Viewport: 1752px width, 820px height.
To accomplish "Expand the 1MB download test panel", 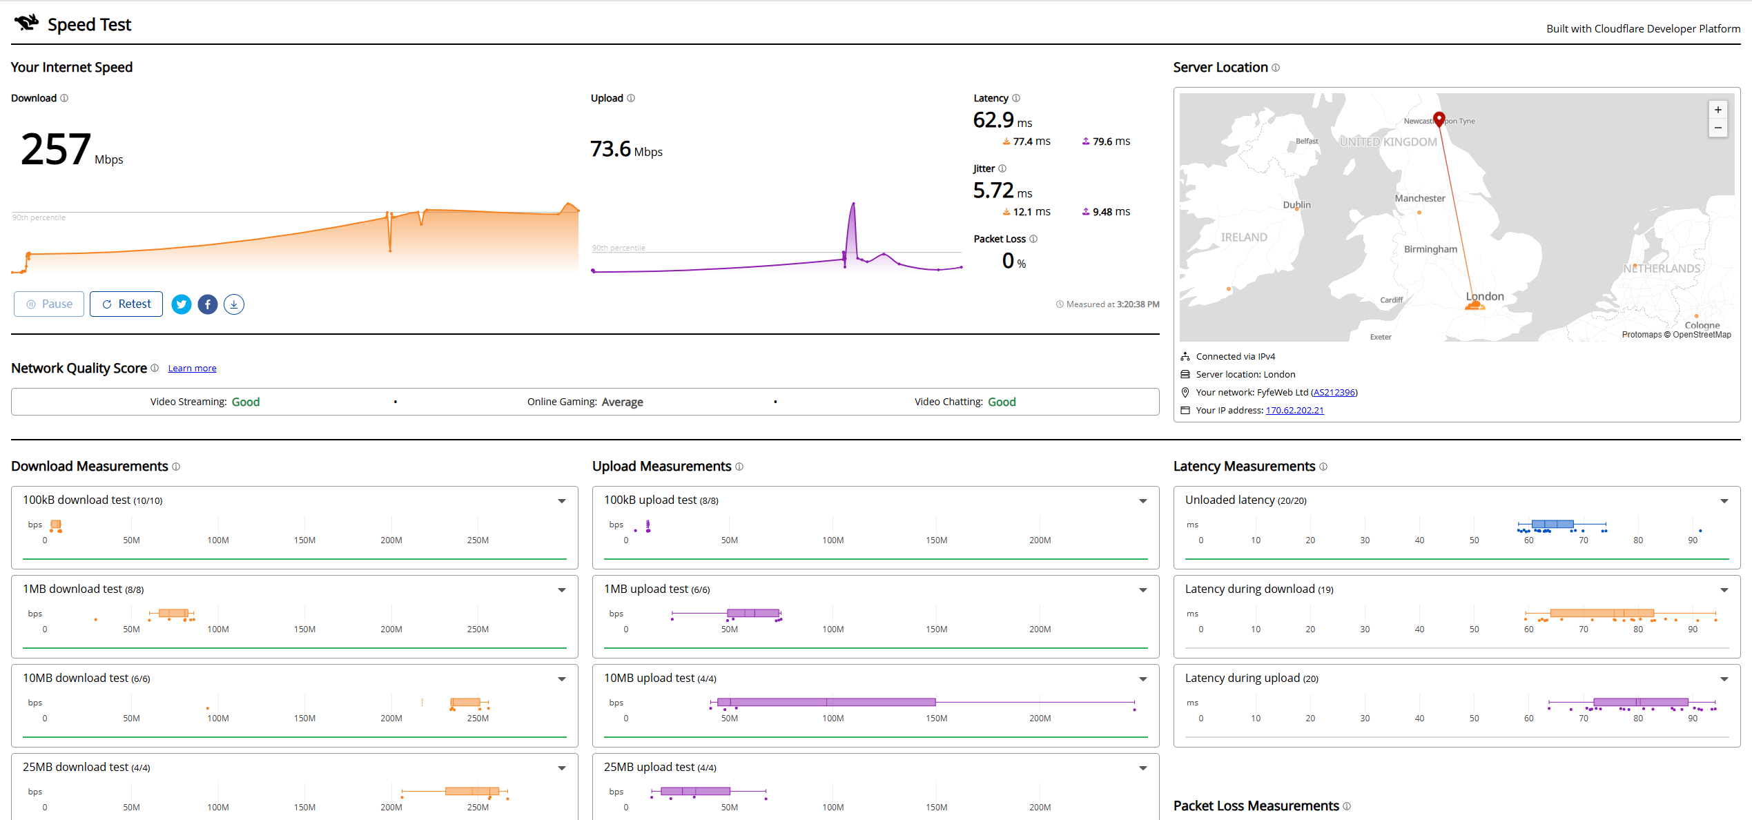I will 562,590.
